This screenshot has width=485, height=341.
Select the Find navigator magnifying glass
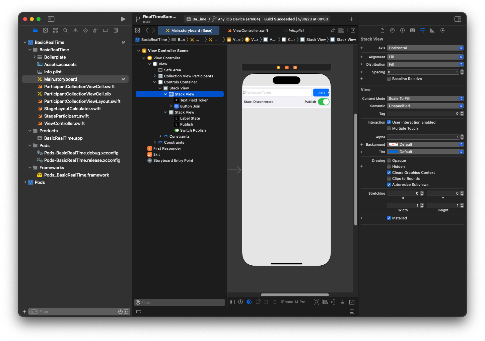tap(65, 30)
